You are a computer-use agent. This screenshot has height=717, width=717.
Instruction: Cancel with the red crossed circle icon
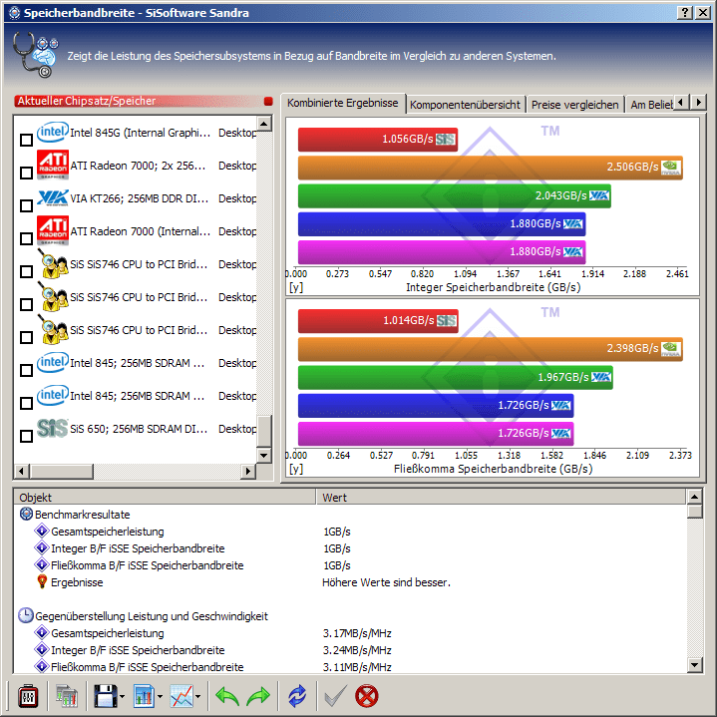[367, 696]
